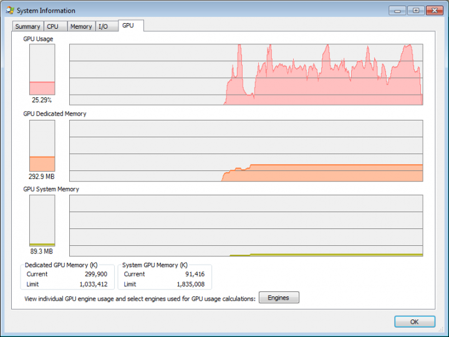Click the resize grip at window corner
The width and height of the screenshot is (449, 337).
tap(441, 330)
